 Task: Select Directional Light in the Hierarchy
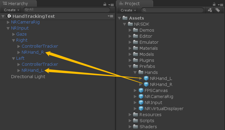click(28, 77)
